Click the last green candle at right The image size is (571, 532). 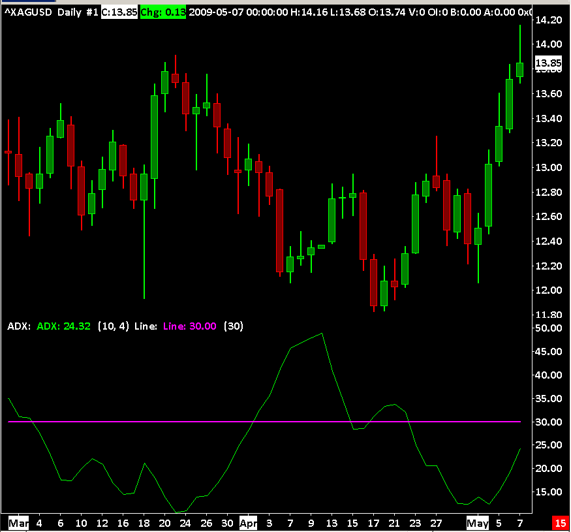tap(520, 70)
